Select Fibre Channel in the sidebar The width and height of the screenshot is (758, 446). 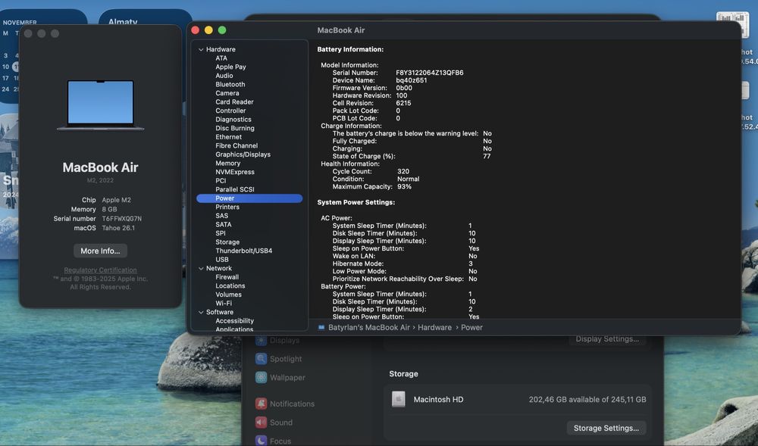[x=236, y=145]
